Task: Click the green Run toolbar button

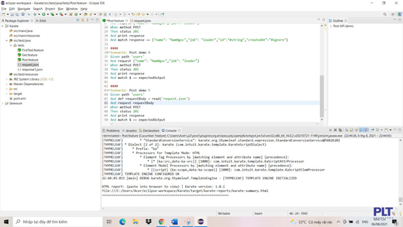Action: tap(44, 14)
